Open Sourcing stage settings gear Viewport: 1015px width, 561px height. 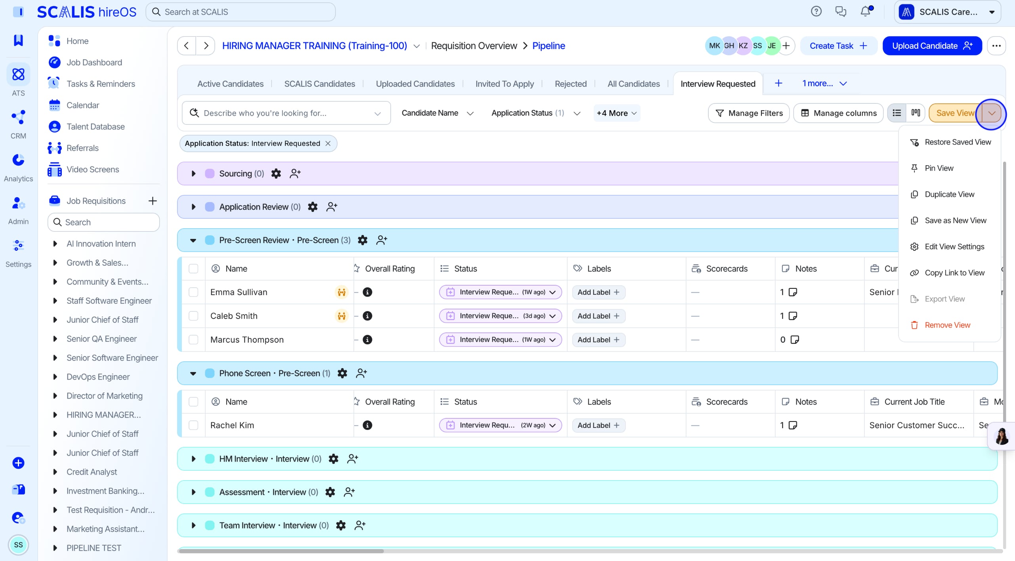click(276, 174)
